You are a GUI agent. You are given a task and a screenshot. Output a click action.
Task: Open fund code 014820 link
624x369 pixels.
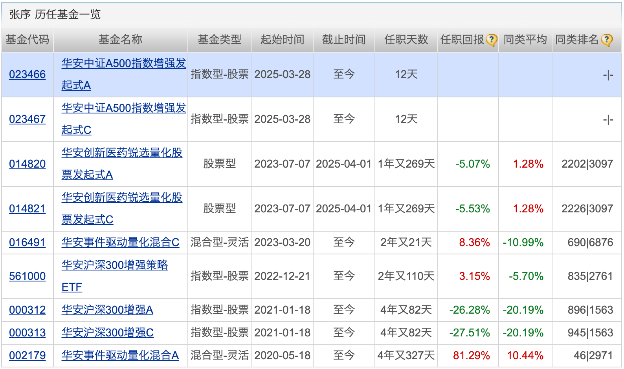click(x=28, y=164)
